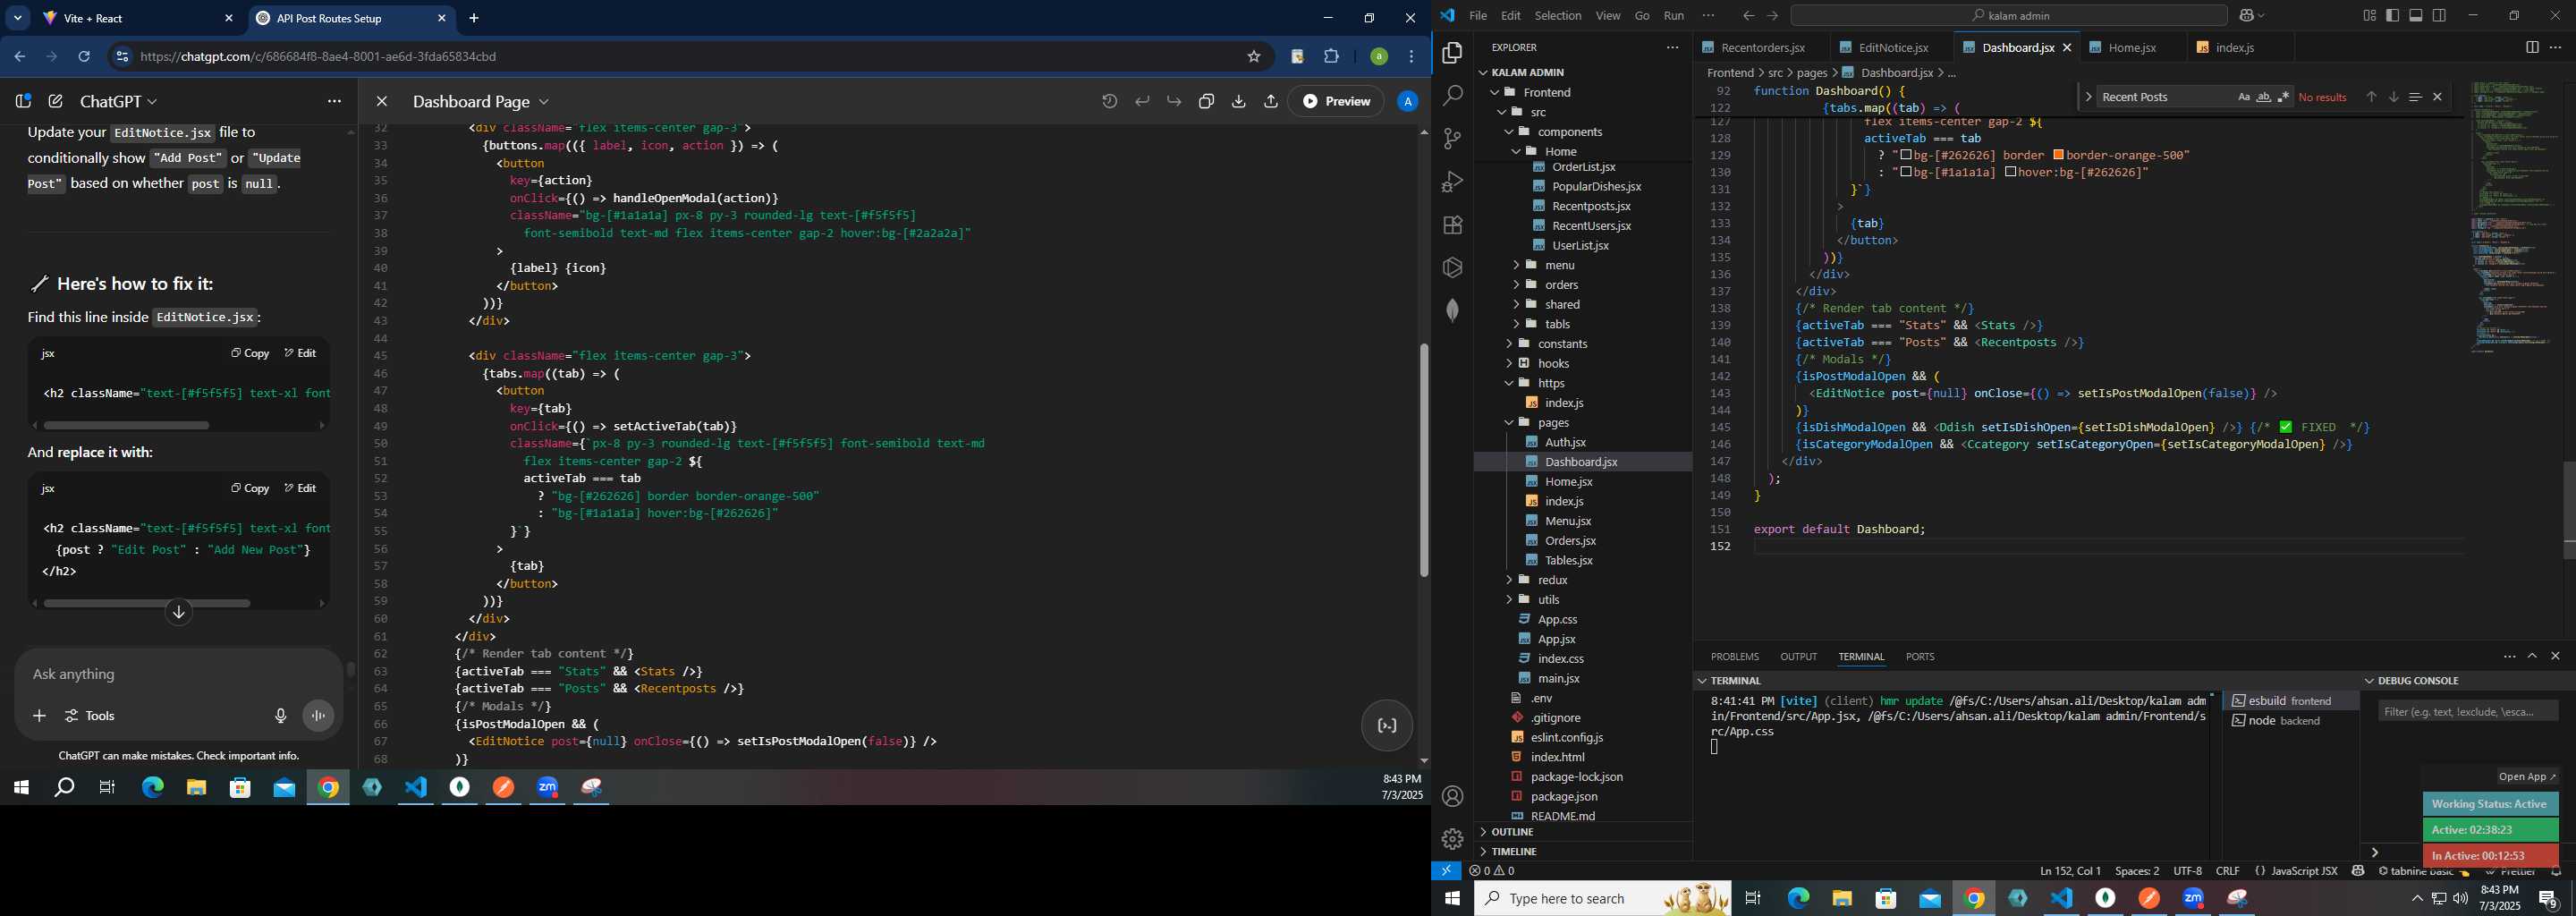Reload the ChatGPT page in Chrome
The image size is (2576, 916).
84,57
